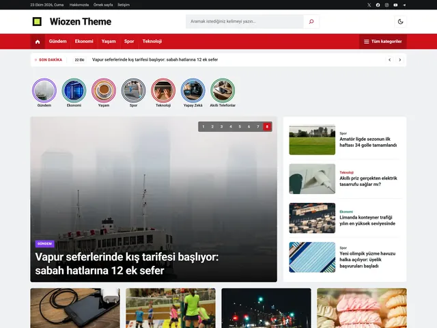437x328 pixels.
Task: Open the Teknoloji story circle
Action: [x=163, y=90]
